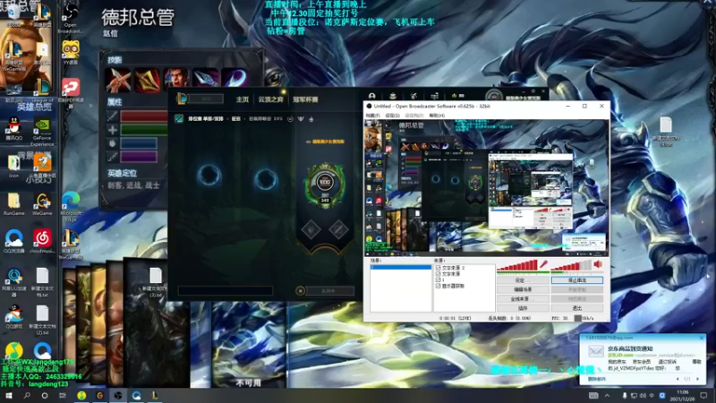Select the second skill icon with golden blade

(x=147, y=79)
